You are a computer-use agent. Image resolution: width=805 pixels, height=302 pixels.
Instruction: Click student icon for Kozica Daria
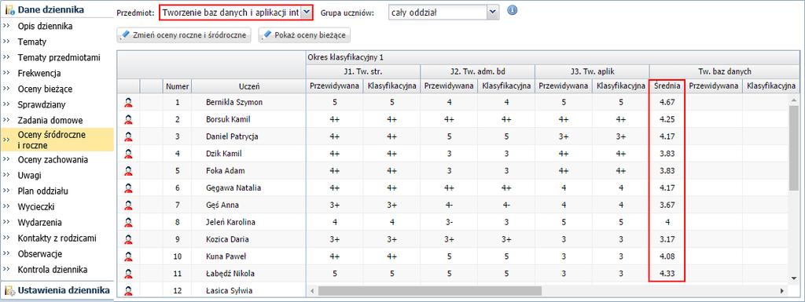128,239
